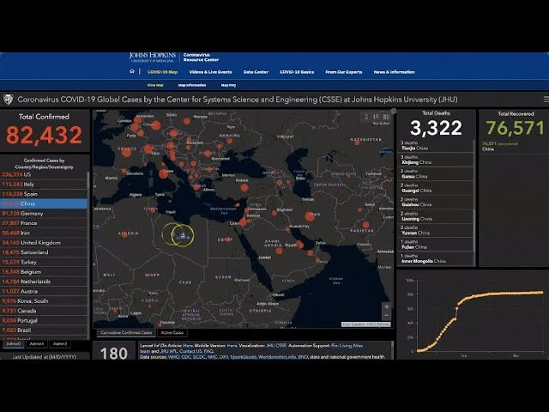This screenshot has width=549, height=412.
Task: Click the Total Deaths list scrollbar
Action: point(474,203)
